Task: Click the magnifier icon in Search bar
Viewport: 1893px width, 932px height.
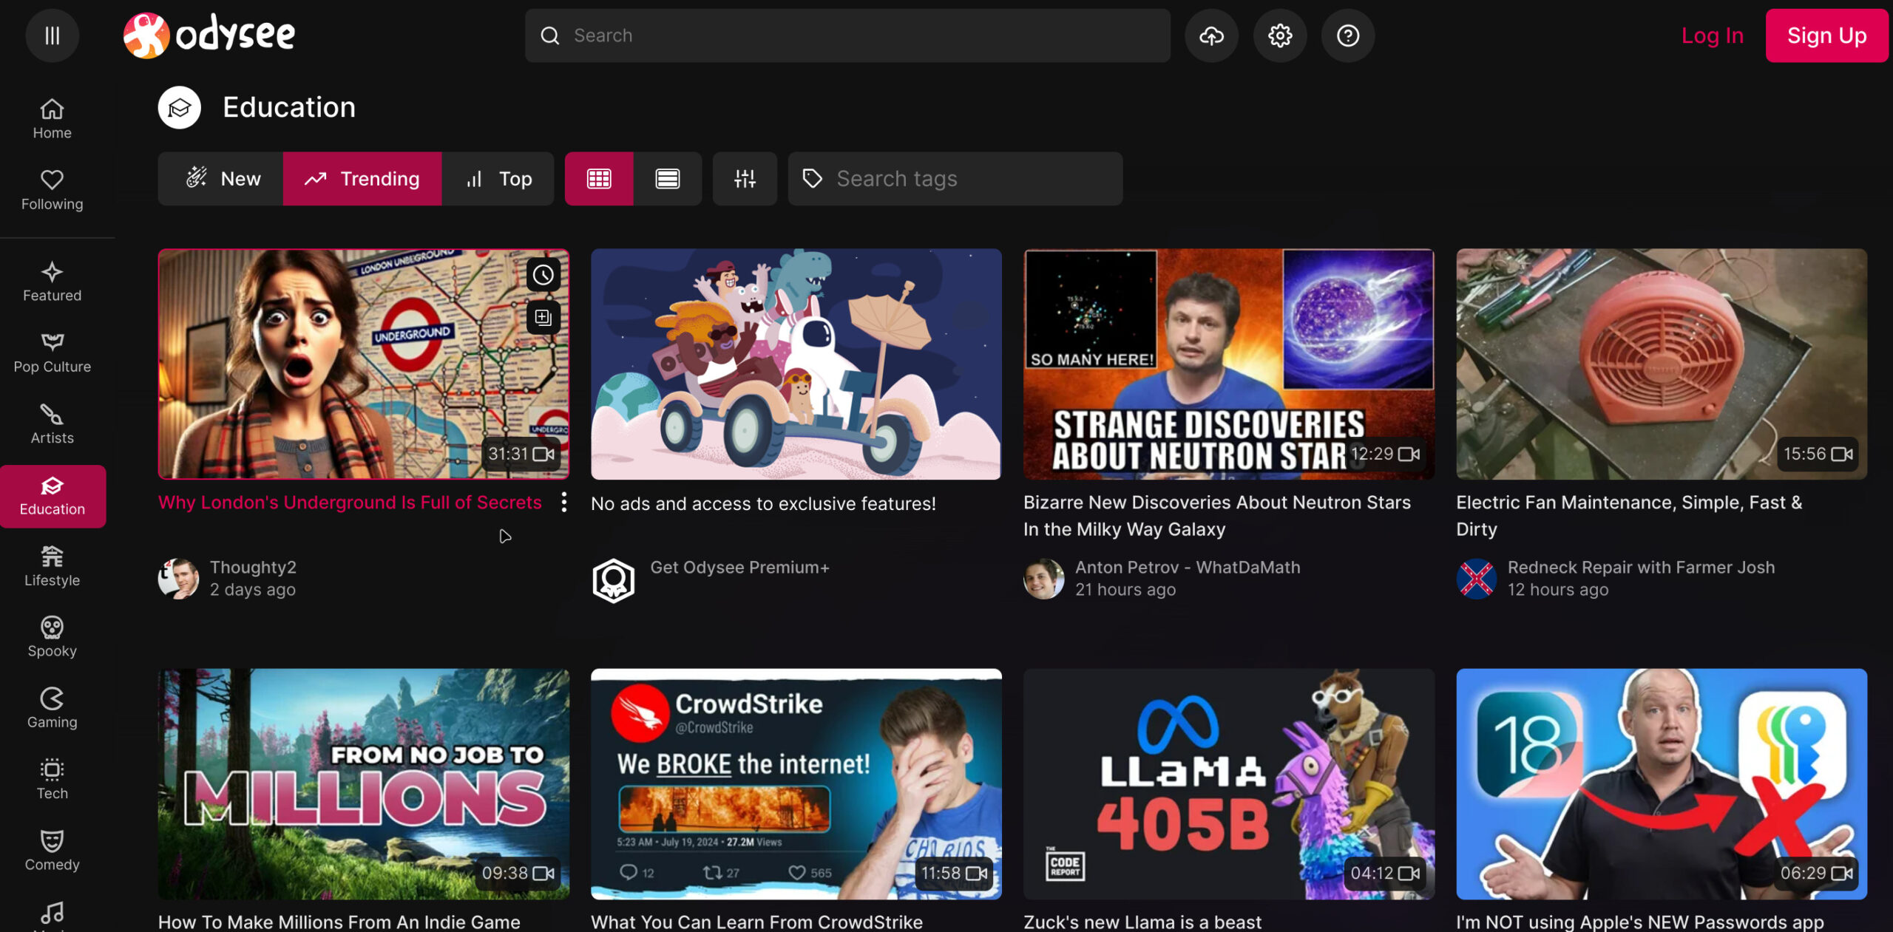Action: [x=549, y=35]
